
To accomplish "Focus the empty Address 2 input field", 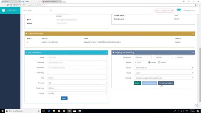I will [x=77, y=73].
